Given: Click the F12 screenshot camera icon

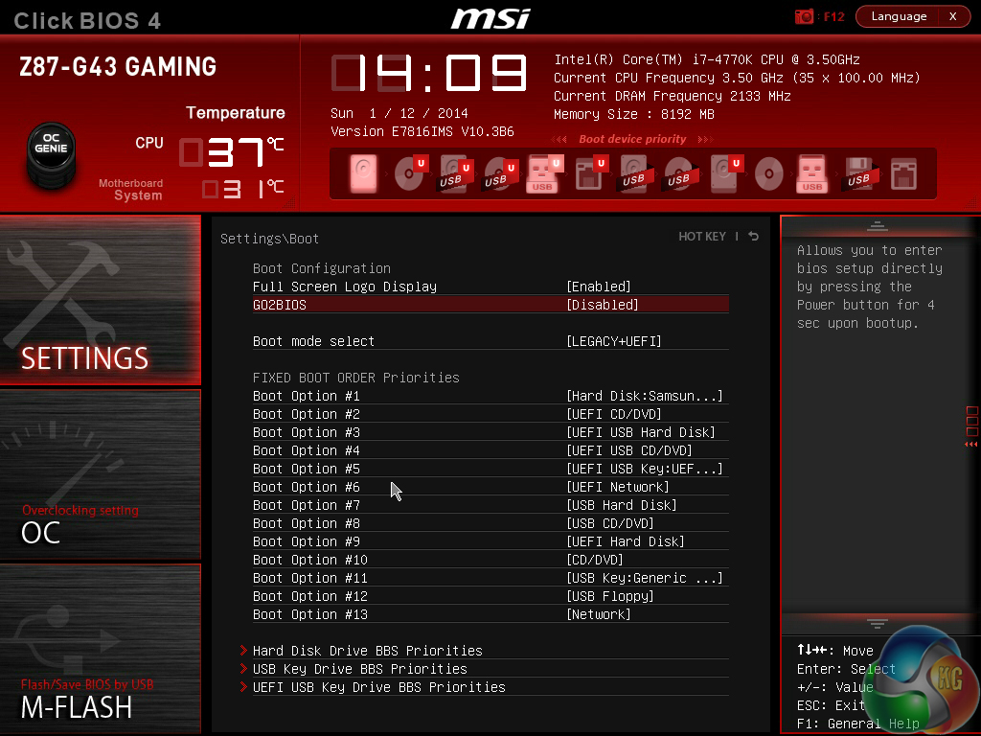Looking at the screenshot, I should (804, 16).
